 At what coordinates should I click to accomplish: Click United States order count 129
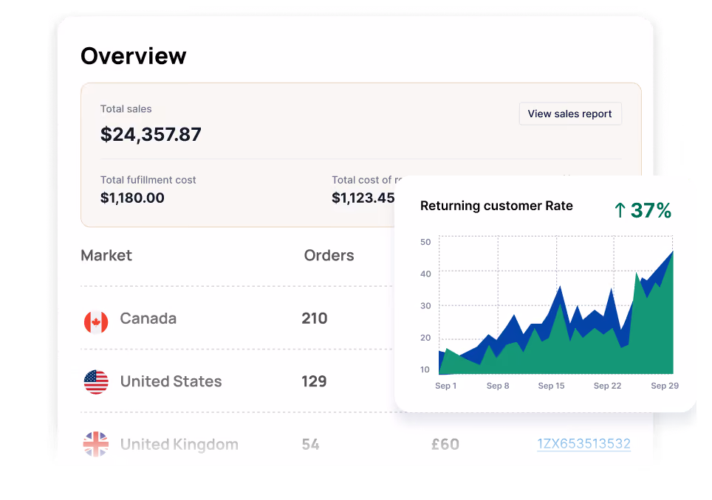click(x=314, y=381)
